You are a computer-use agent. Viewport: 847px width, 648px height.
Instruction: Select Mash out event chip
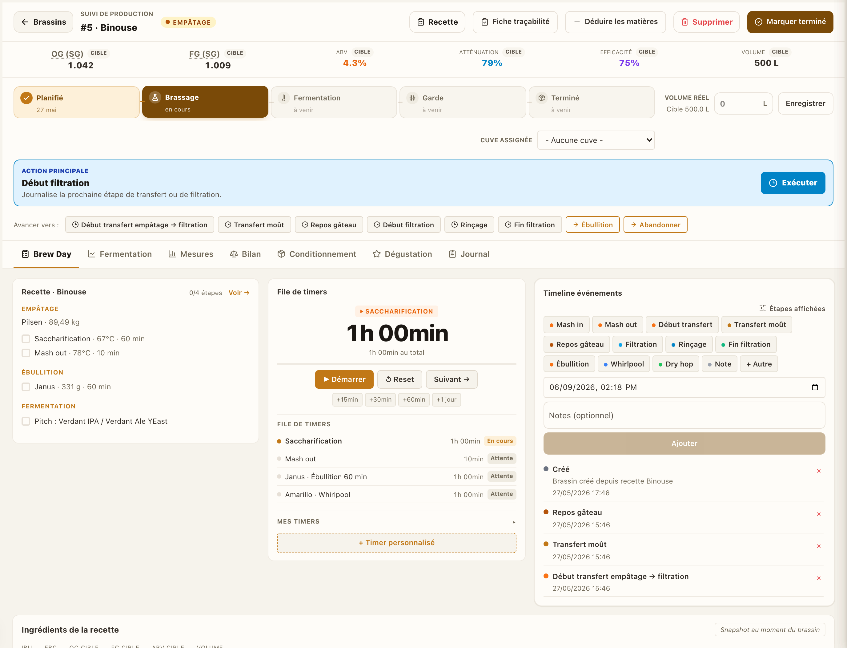pos(617,325)
